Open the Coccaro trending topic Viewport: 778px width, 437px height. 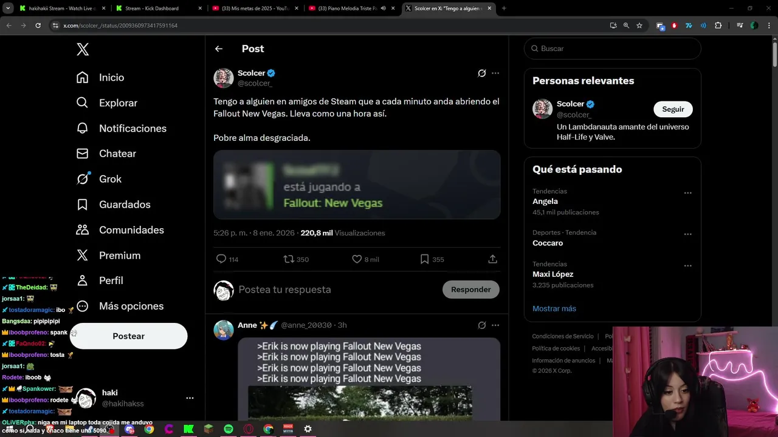[548, 243]
